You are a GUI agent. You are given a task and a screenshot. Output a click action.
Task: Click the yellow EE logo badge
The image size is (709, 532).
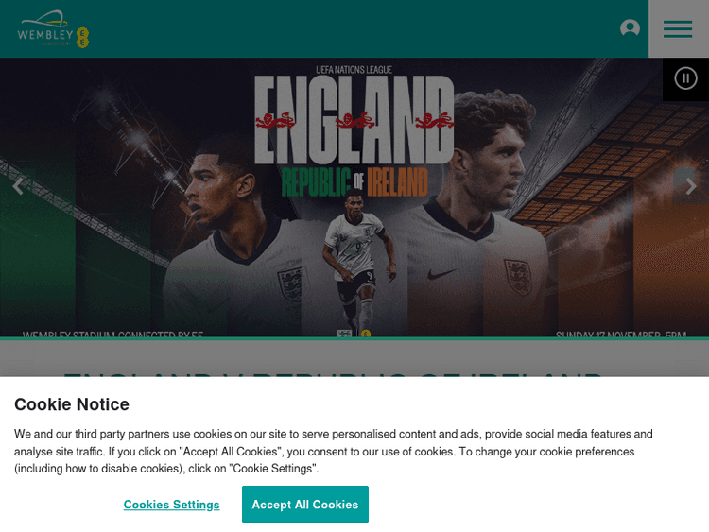click(82, 38)
